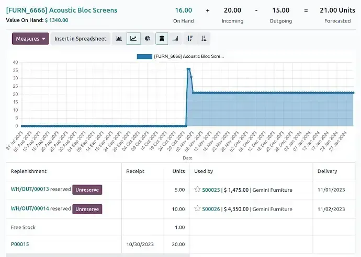Sort chart in descending order

[x=190, y=39]
